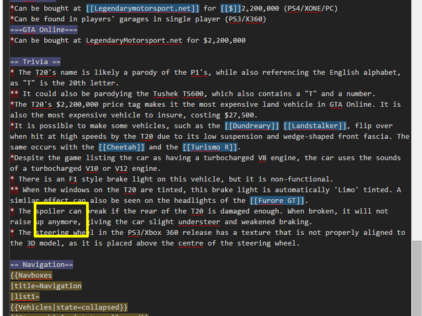Click the underlined 3D before model

(x=31, y=243)
